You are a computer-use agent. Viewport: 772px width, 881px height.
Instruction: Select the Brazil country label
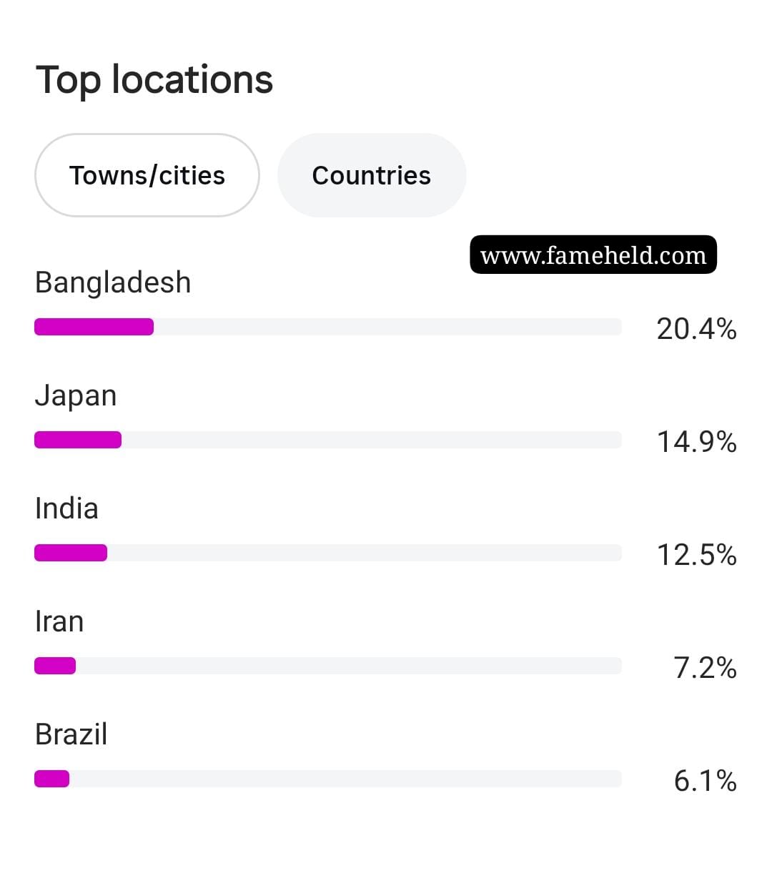pos(71,734)
